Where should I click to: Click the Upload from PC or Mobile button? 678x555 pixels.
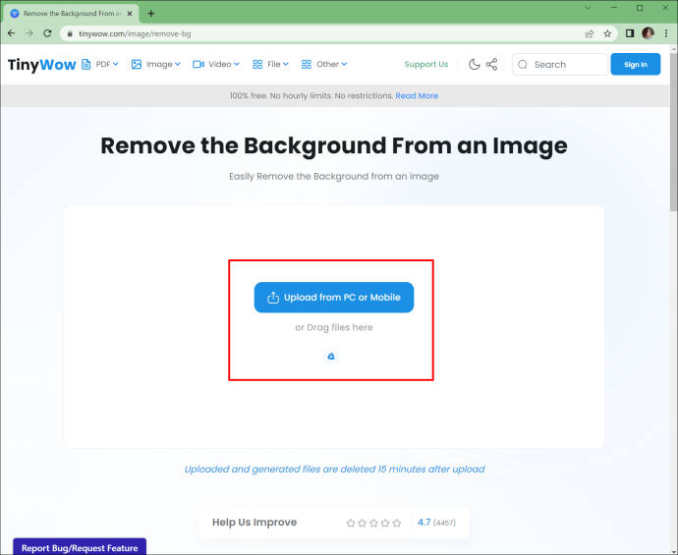pos(334,298)
